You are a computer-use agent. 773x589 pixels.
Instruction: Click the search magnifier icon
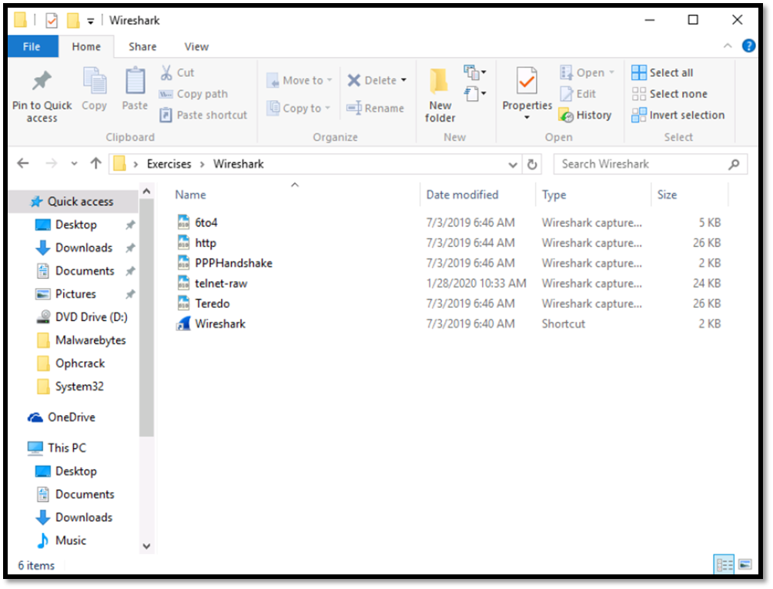pyautogui.click(x=734, y=164)
